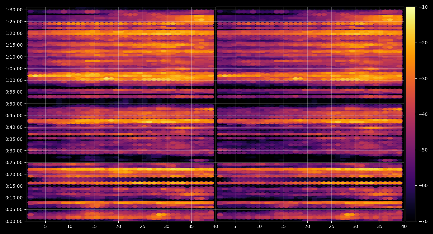
Task: Click x-axis tick 15 of first heatmap
Action: 94,227
